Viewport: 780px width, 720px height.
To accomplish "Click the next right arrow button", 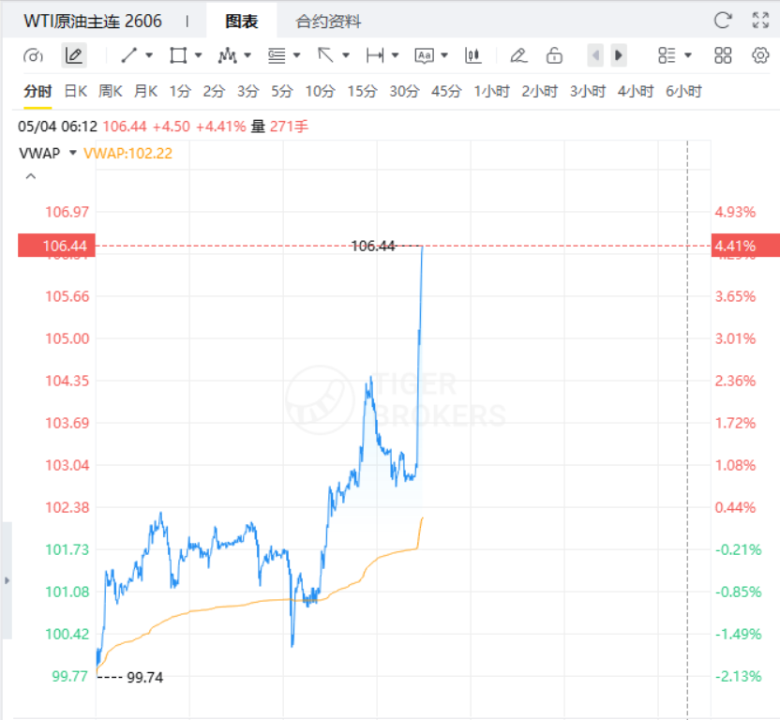I will pos(619,55).
